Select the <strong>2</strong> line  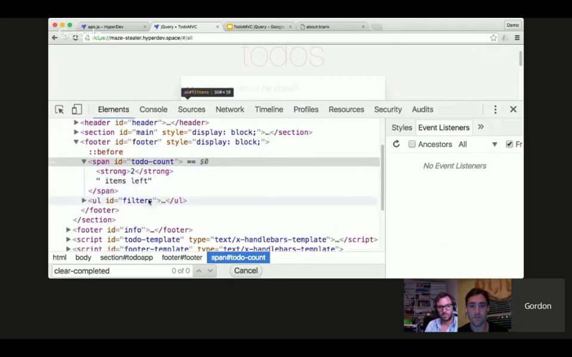[135, 171]
